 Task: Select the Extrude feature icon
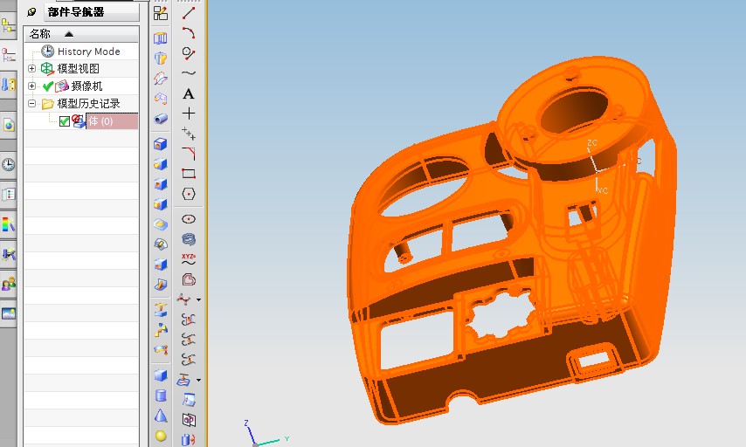pyautogui.click(x=161, y=38)
